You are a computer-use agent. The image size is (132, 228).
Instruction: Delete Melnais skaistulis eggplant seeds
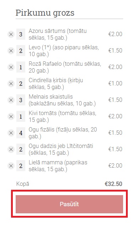pyautogui.click(x=11, y=100)
